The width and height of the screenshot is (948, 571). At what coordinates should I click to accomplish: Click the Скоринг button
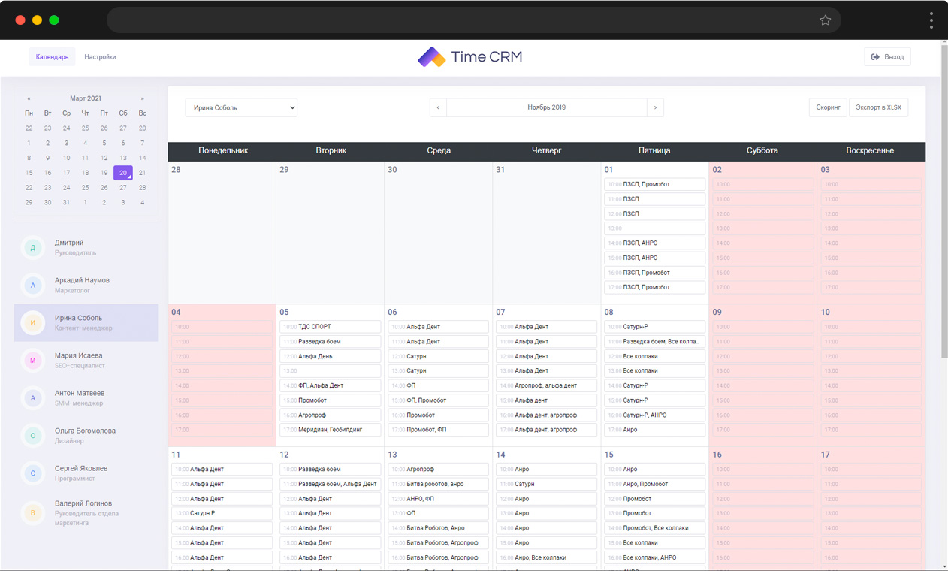[x=828, y=107]
